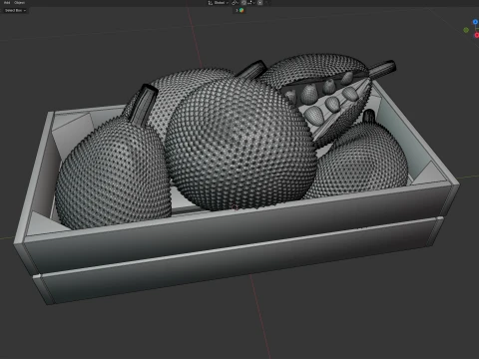
Task: Toggle the snap magnet icon
Action: point(243,3)
